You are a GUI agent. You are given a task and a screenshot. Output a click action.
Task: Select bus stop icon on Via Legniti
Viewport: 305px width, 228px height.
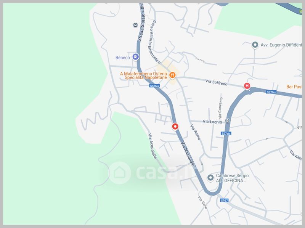coord(227,121)
